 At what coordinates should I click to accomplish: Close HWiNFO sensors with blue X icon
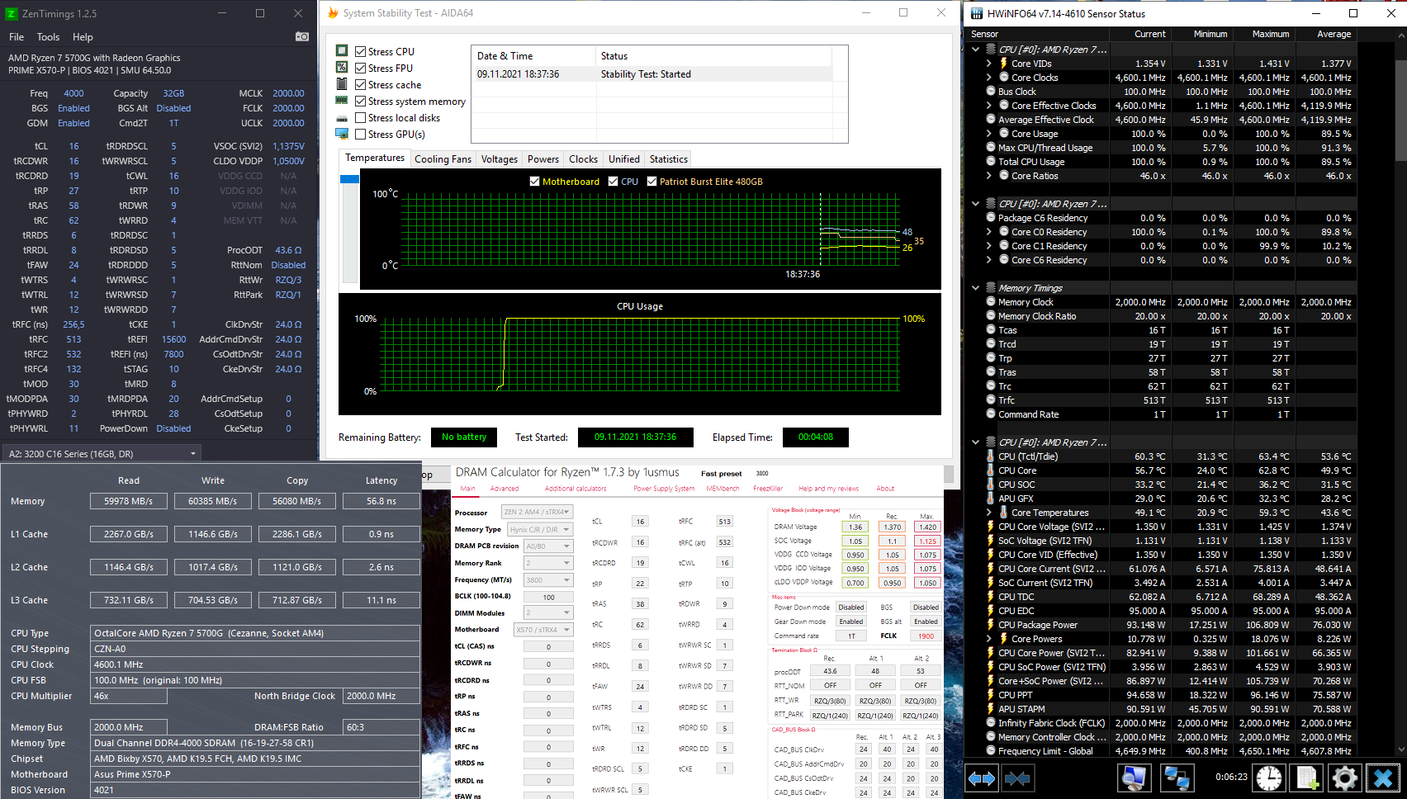pos(1383,778)
